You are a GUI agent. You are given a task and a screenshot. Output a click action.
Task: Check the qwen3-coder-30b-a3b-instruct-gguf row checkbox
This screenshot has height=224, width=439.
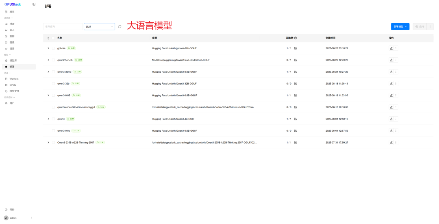click(x=53, y=107)
